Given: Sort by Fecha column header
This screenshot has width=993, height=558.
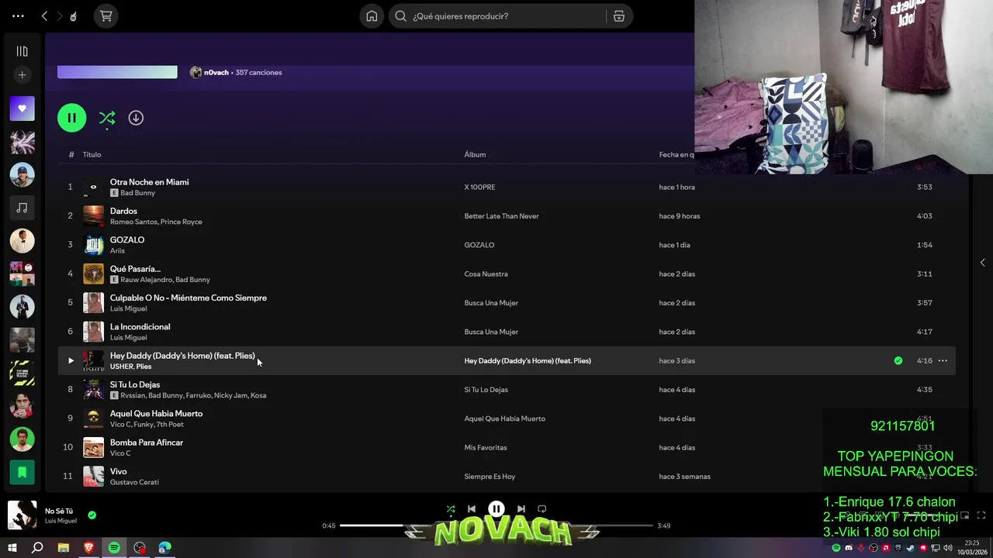Looking at the screenshot, I should point(676,154).
